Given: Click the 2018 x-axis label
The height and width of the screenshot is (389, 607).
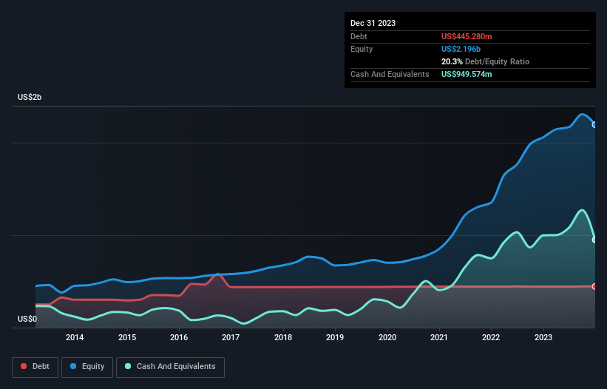Looking at the screenshot, I should 283,337.
